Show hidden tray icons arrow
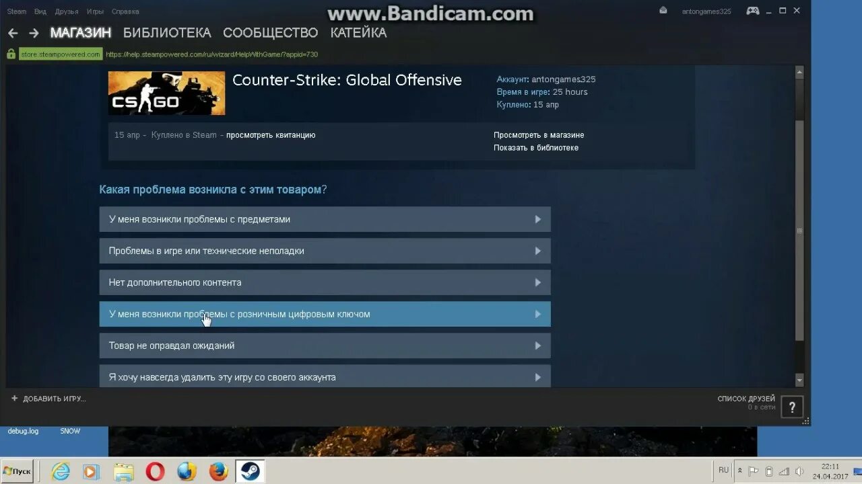Image resolution: width=862 pixels, height=484 pixels. tap(740, 471)
